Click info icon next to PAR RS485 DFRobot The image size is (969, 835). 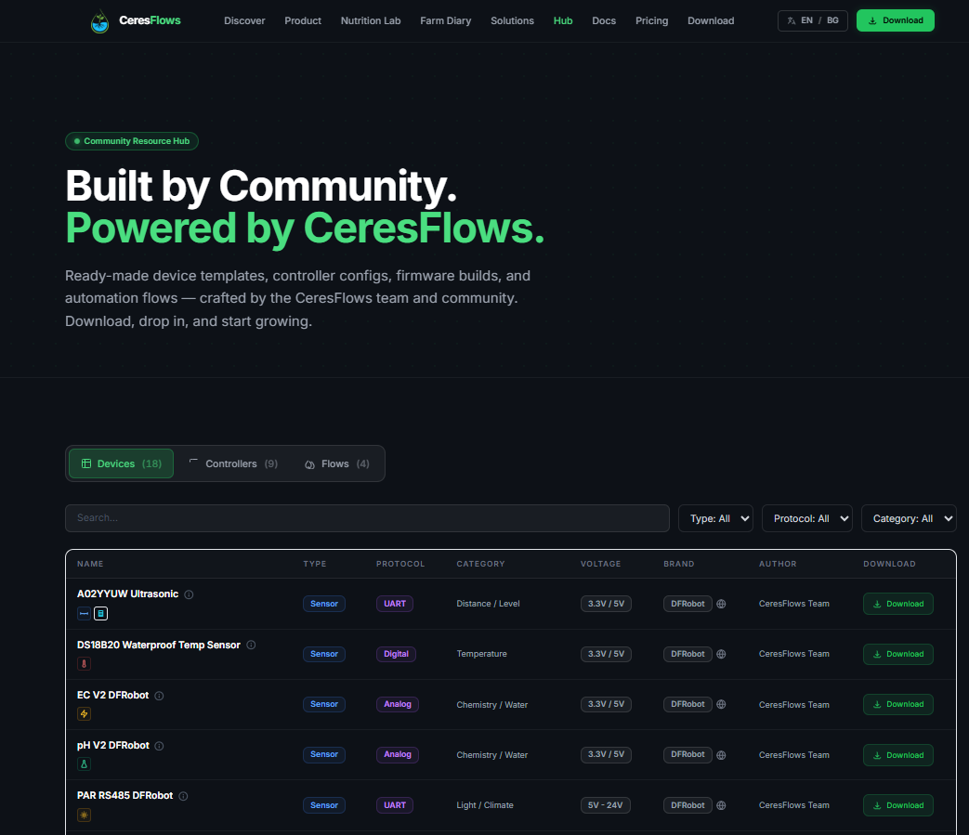coord(184,796)
